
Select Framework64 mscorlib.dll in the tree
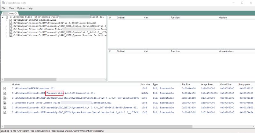click(55, 23)
